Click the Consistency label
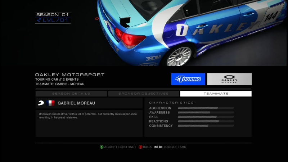This screenshot has width=288, height=162. [x=161, y=126]
